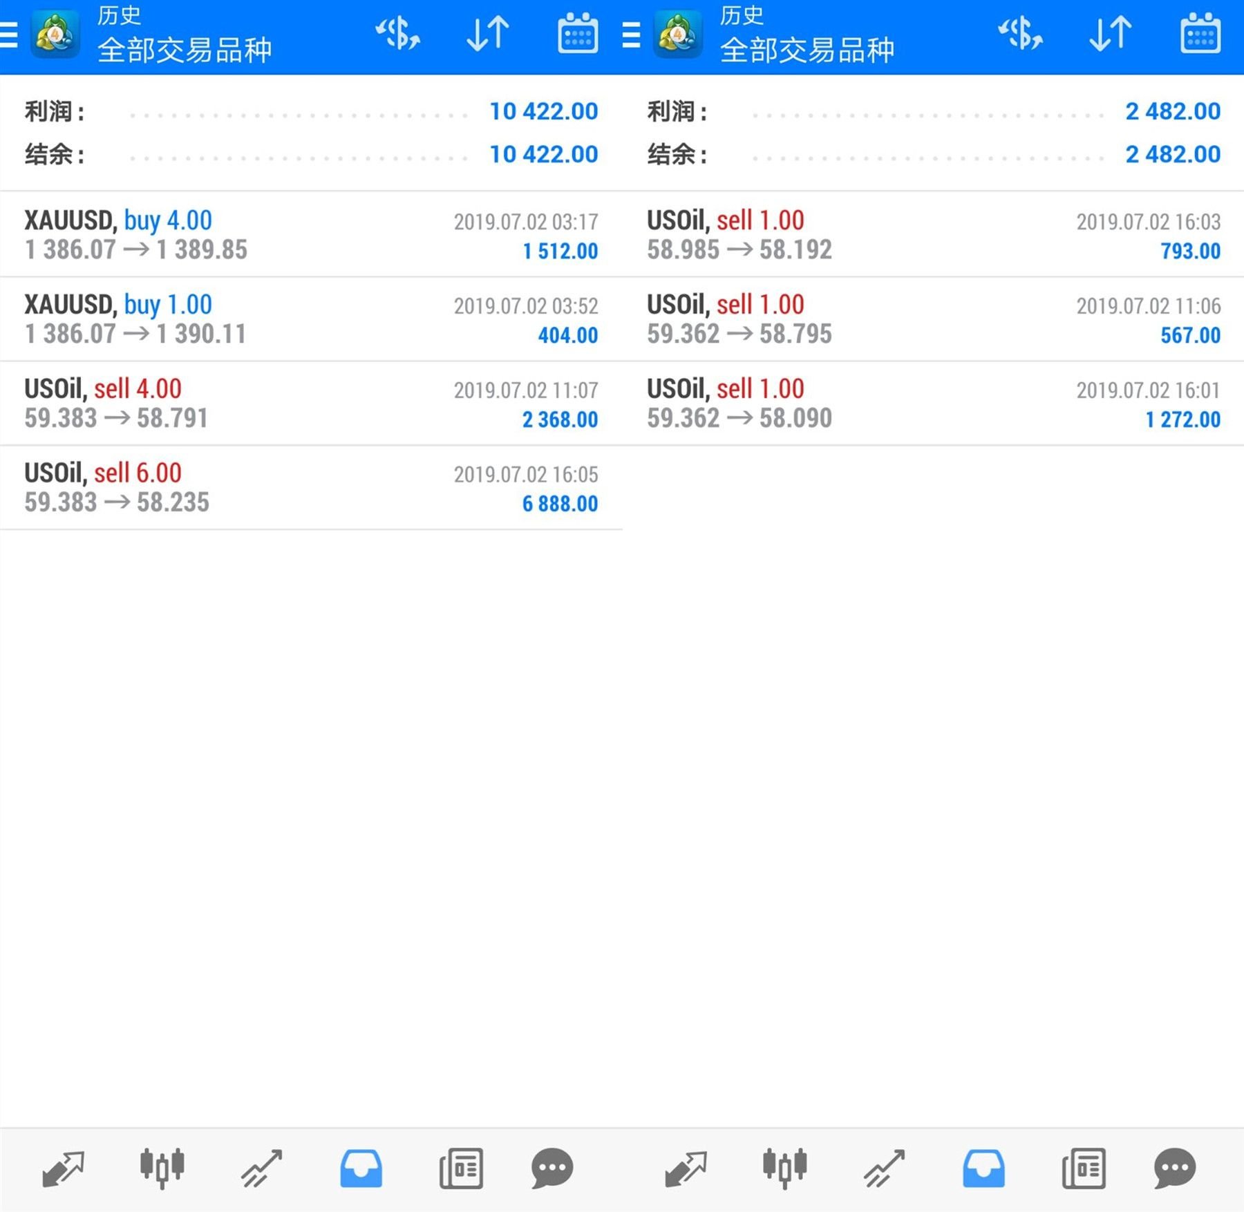Image resolution: width=1244 pixels, height=1212 pixels.
Task: Open News tab in left bottom bar
Action: pos(461,1168)
